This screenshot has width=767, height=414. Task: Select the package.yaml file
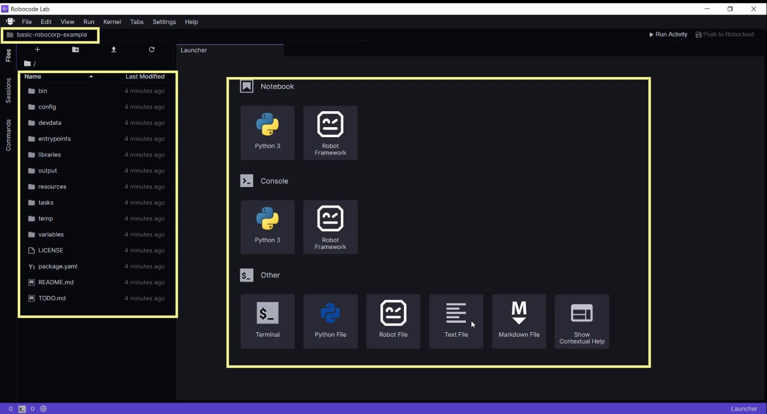(x=97, y=266)
